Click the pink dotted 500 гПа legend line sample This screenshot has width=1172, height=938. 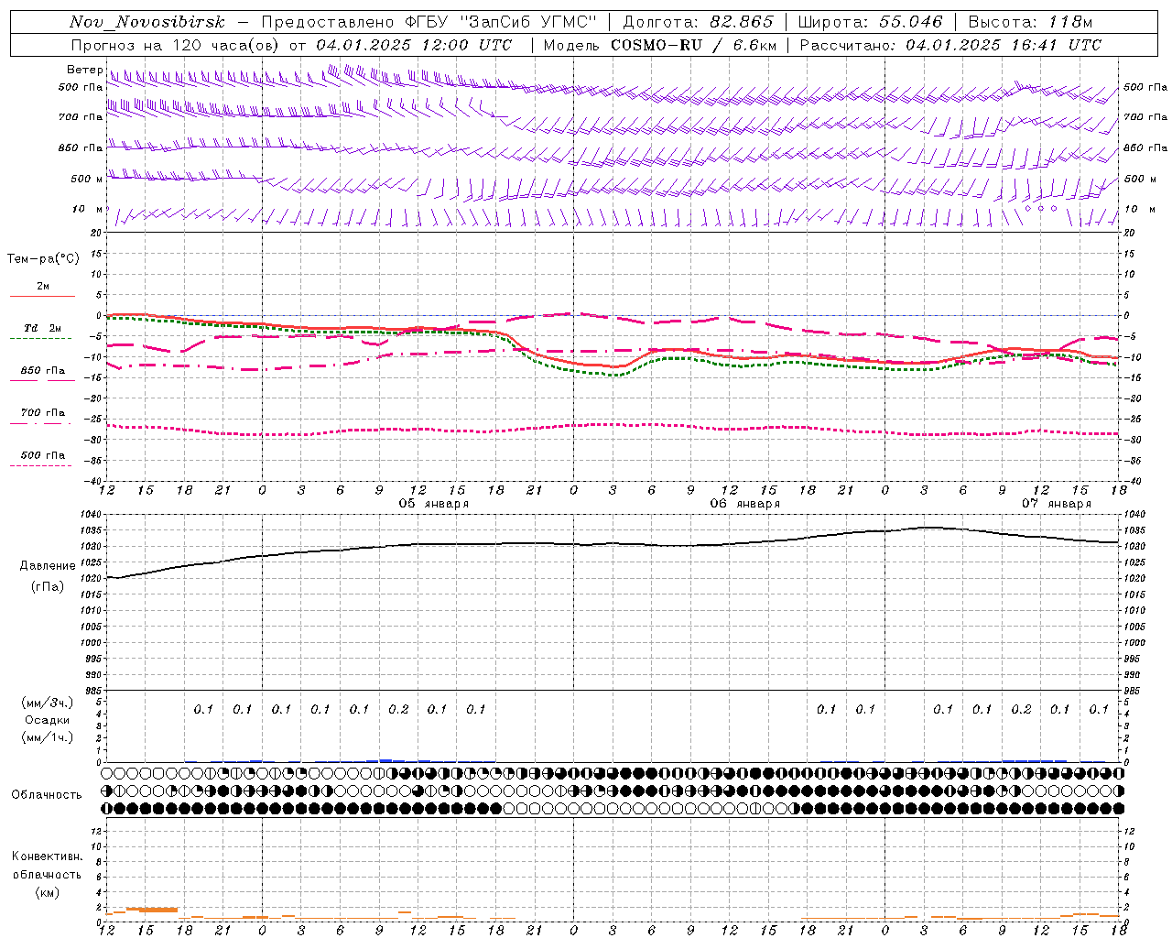[x=42, y=465]
